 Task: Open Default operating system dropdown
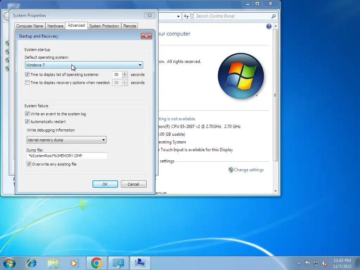coord(84,65)
